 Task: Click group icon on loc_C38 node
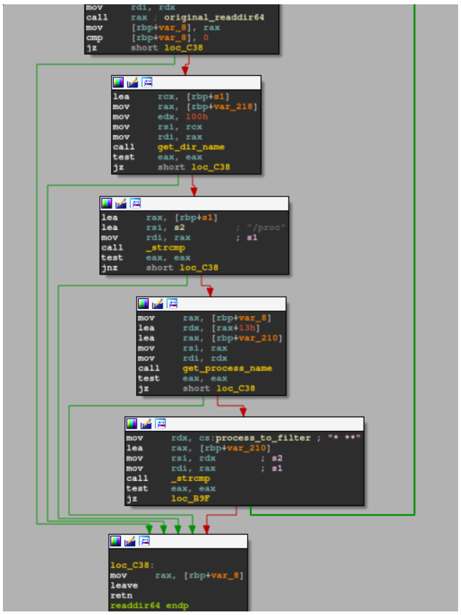click(x=144, y=541)
